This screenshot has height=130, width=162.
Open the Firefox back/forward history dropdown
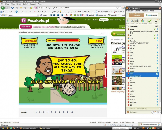pyautogui.click(x=9, y=8)
